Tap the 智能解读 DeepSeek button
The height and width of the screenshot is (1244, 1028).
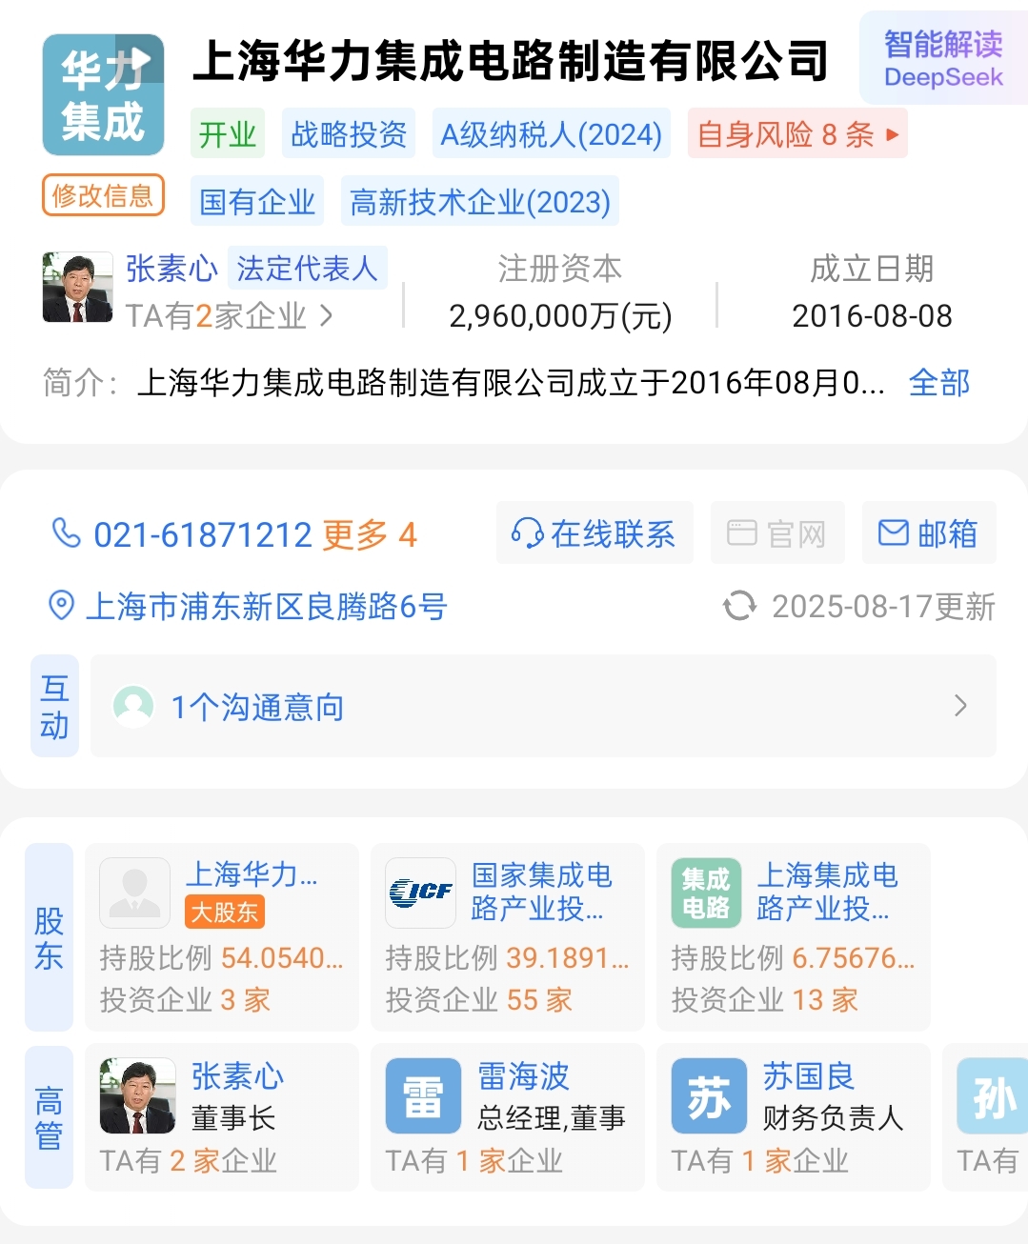click(943, 58)
